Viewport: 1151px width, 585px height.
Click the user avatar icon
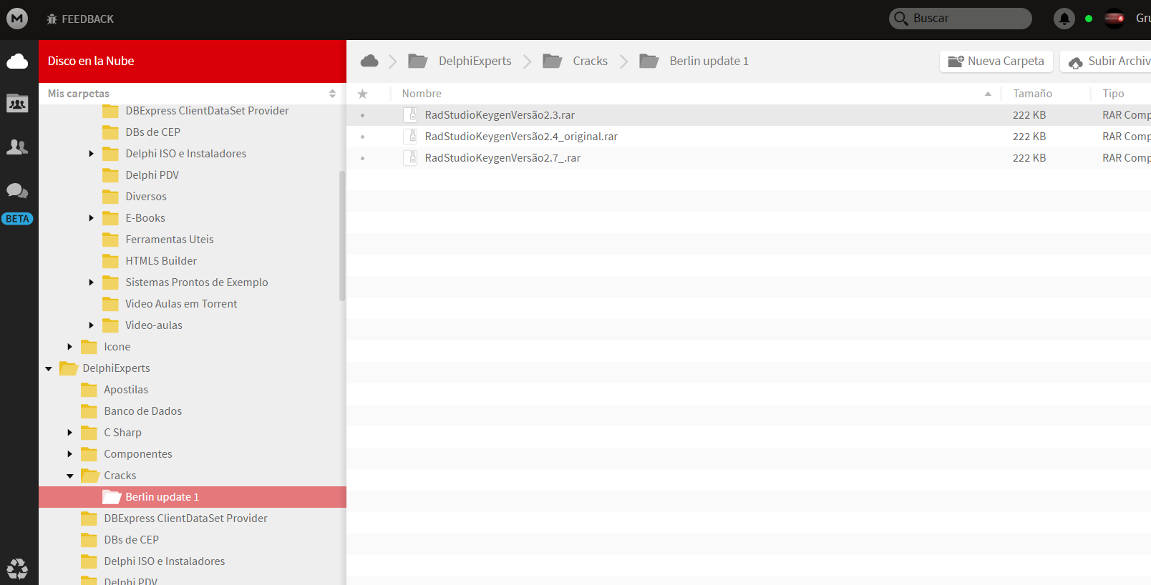[x=1114, y=19]
